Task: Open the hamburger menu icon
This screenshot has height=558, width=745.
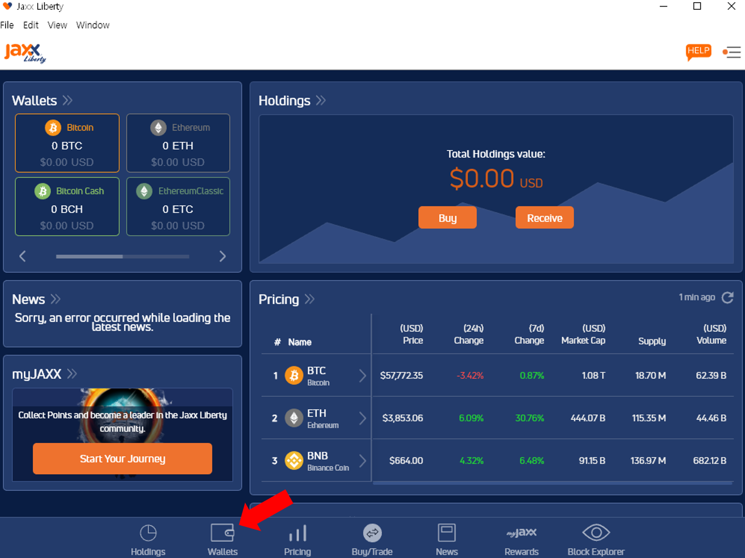Action: coord(731,52)
